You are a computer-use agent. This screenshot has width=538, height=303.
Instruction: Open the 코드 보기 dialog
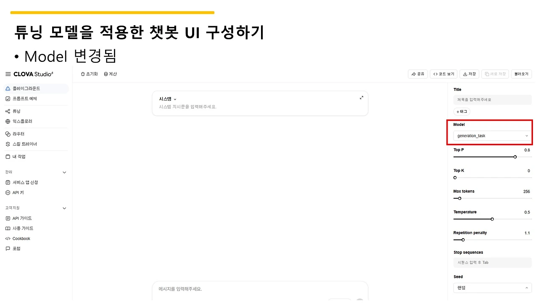coord(443,74)
